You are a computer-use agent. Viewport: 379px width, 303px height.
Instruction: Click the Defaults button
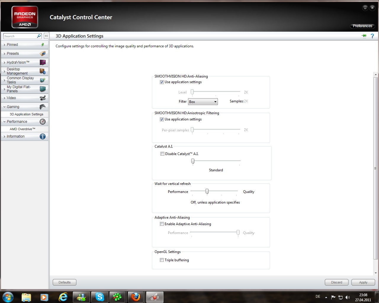pos(65,282)
